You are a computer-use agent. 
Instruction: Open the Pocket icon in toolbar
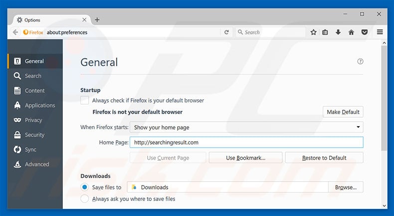click(365, 32)
